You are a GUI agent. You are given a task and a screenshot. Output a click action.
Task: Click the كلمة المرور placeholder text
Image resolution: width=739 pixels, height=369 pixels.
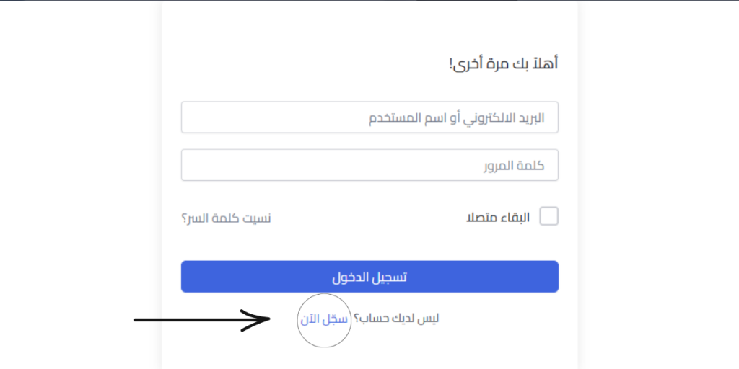[x=514, y=166]
